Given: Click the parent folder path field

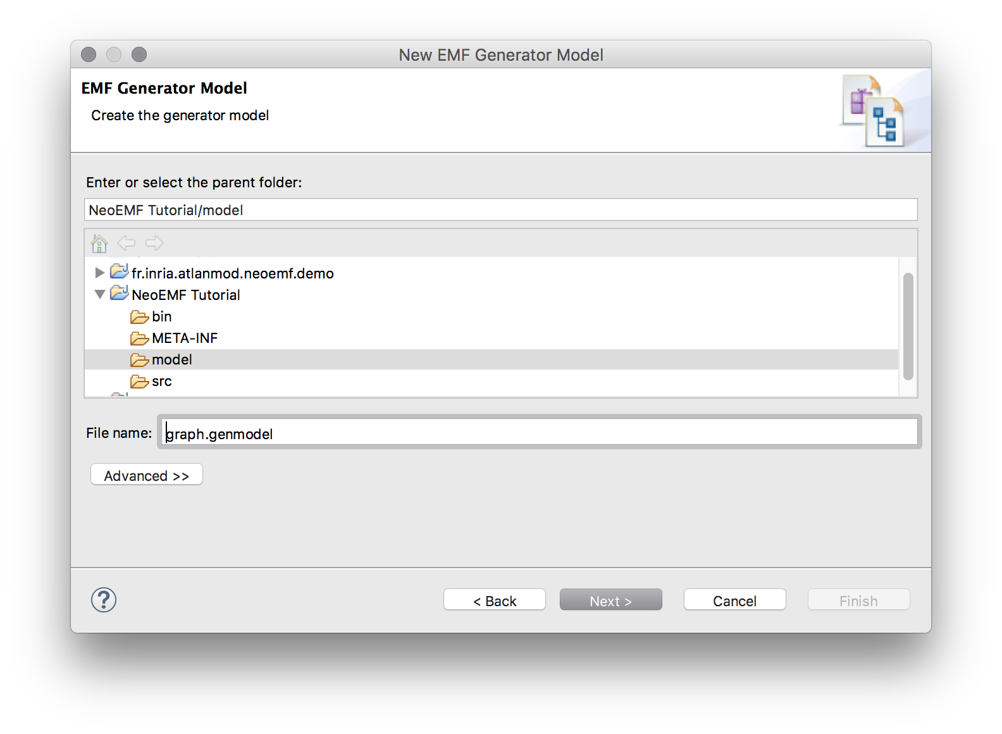Looking at the screenshot, I should (500, 210).
